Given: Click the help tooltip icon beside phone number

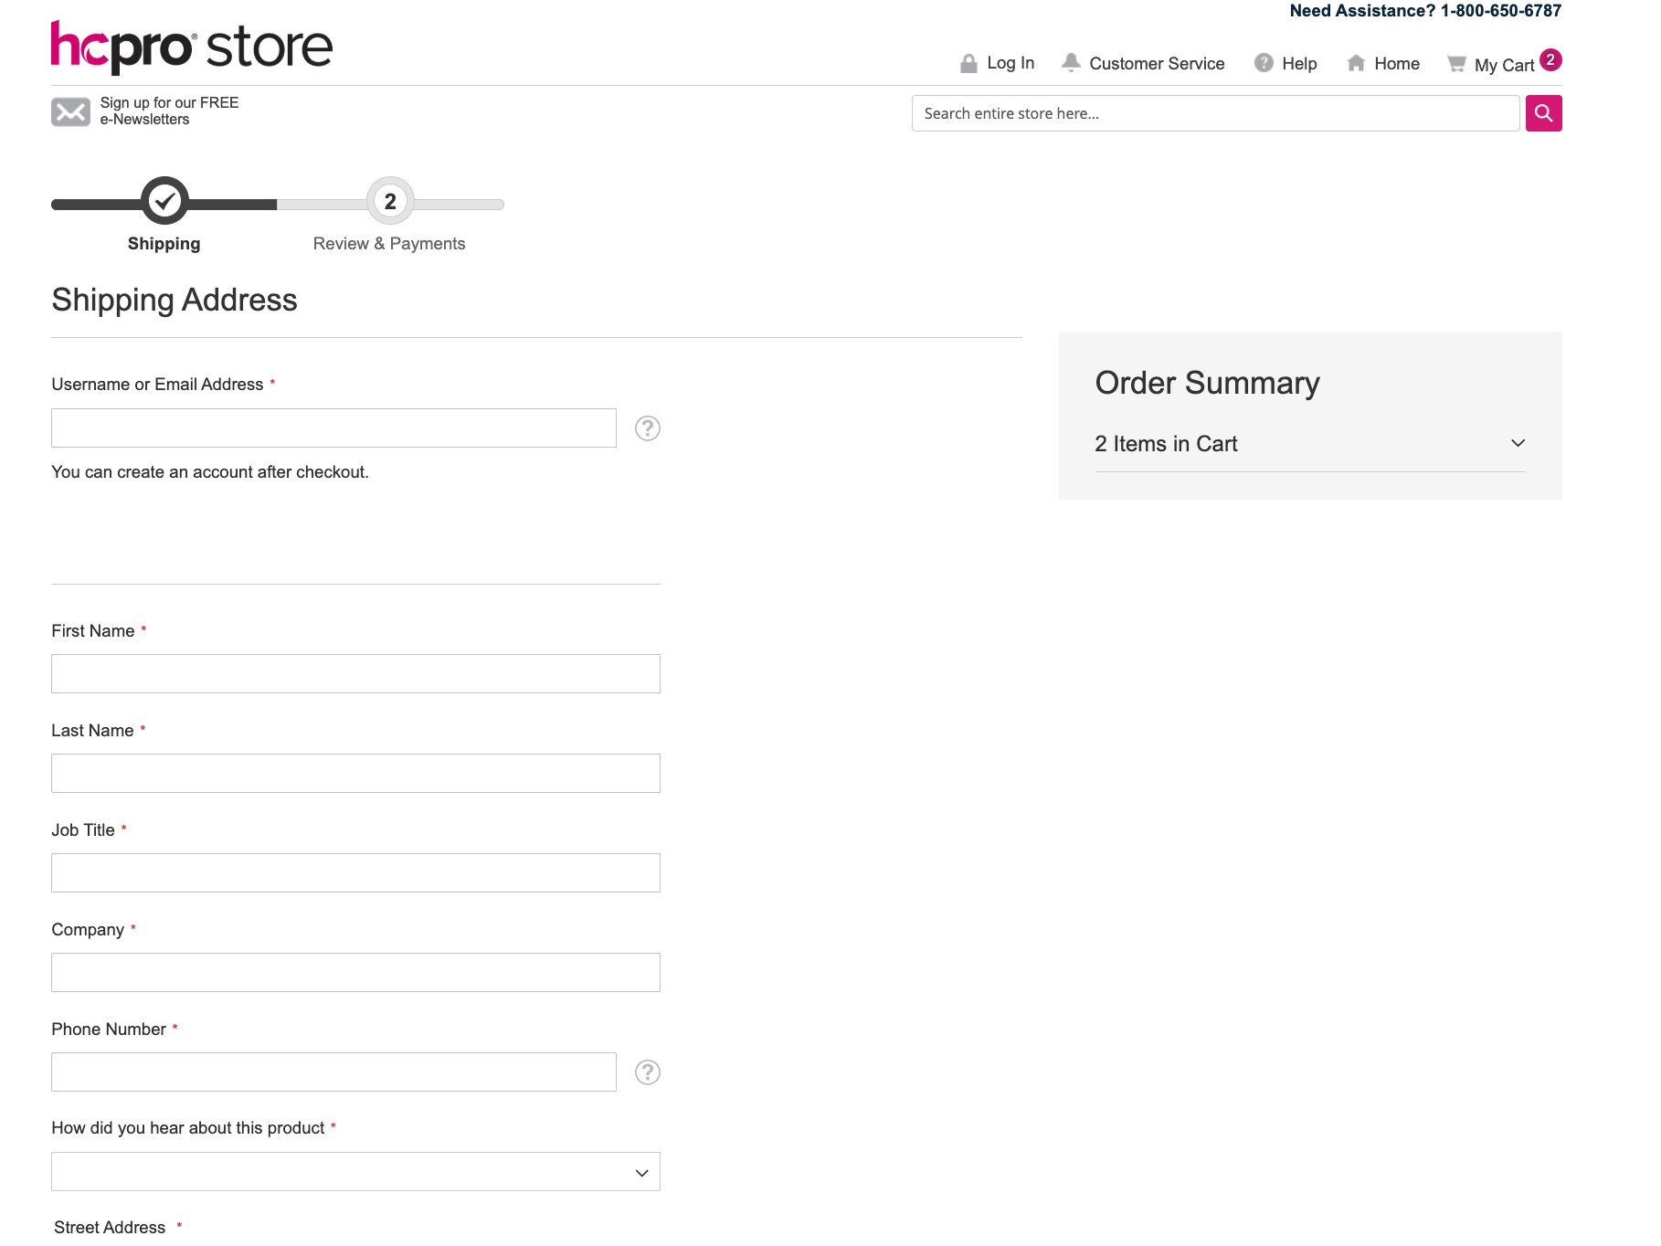Looking at the screenshot, I should pos(647,1072).
